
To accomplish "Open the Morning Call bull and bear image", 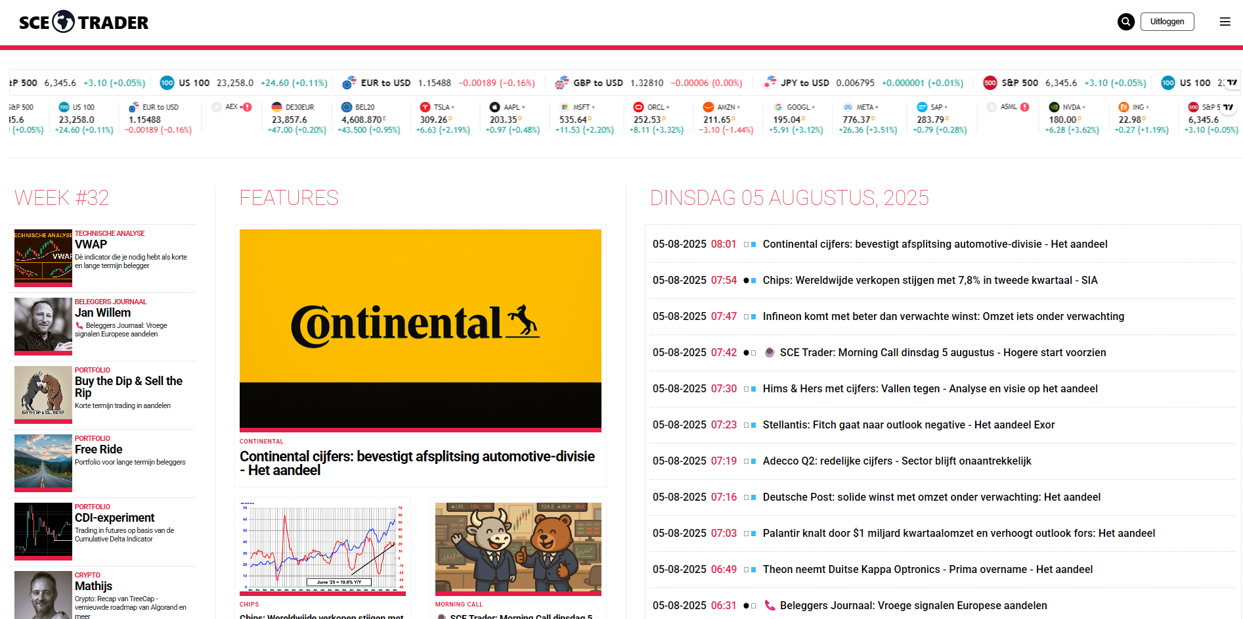I will click(x=518, y=549).
